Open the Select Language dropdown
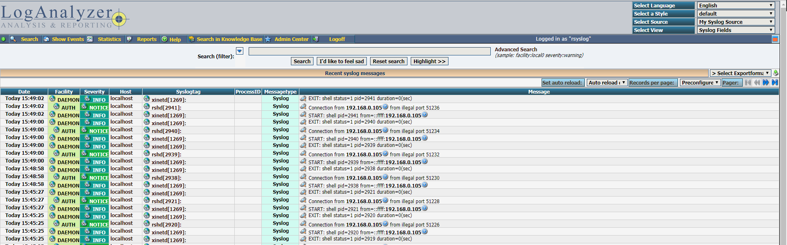Viewport: 787px width, 245px height. click(x=736, y=5)
